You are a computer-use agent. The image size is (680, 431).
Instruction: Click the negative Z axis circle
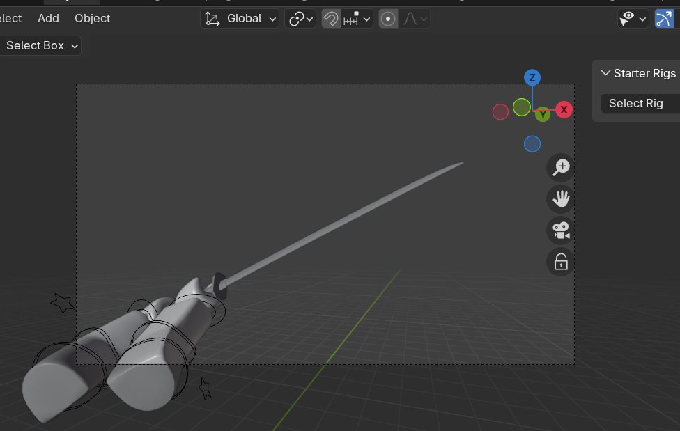click(x=532, y=144)
